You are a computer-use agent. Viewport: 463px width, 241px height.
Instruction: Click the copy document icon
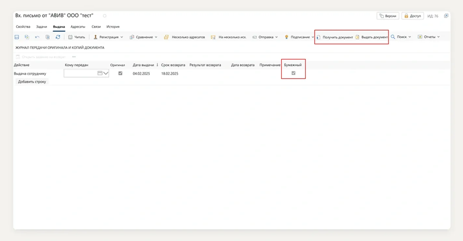[x=48, y=37]
